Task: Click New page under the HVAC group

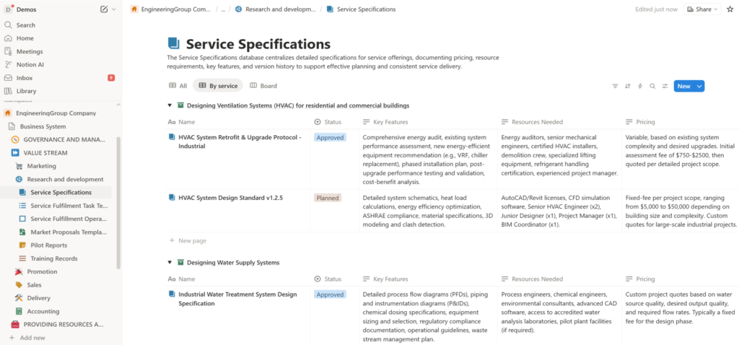Action: 192,240
